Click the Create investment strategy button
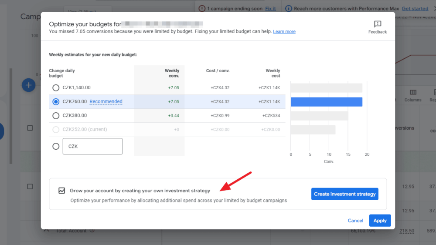Image resolution: width=436 pixels, height=245 pixels. [x=344, y=194]
